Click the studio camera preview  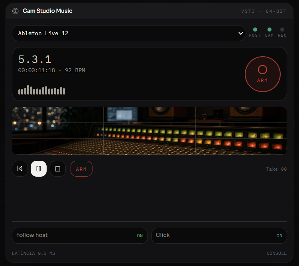(x=149, y=131)
